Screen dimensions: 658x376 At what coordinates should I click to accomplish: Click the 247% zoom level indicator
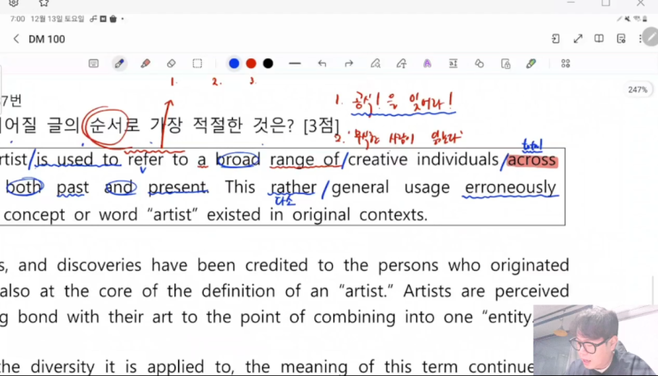coord(637,90)
